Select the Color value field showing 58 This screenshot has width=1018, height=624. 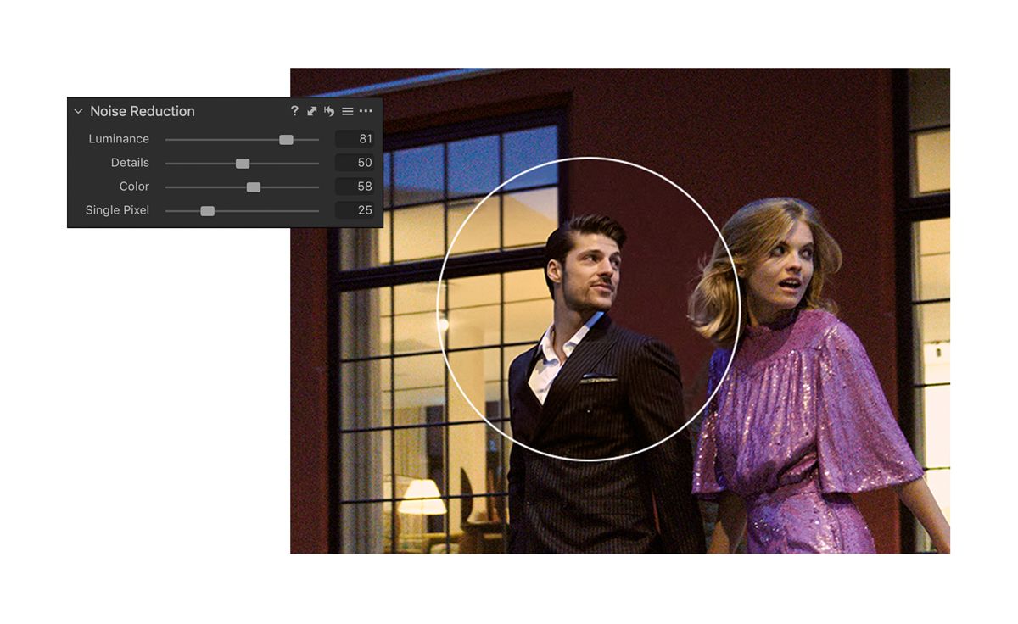pos(355,187)
